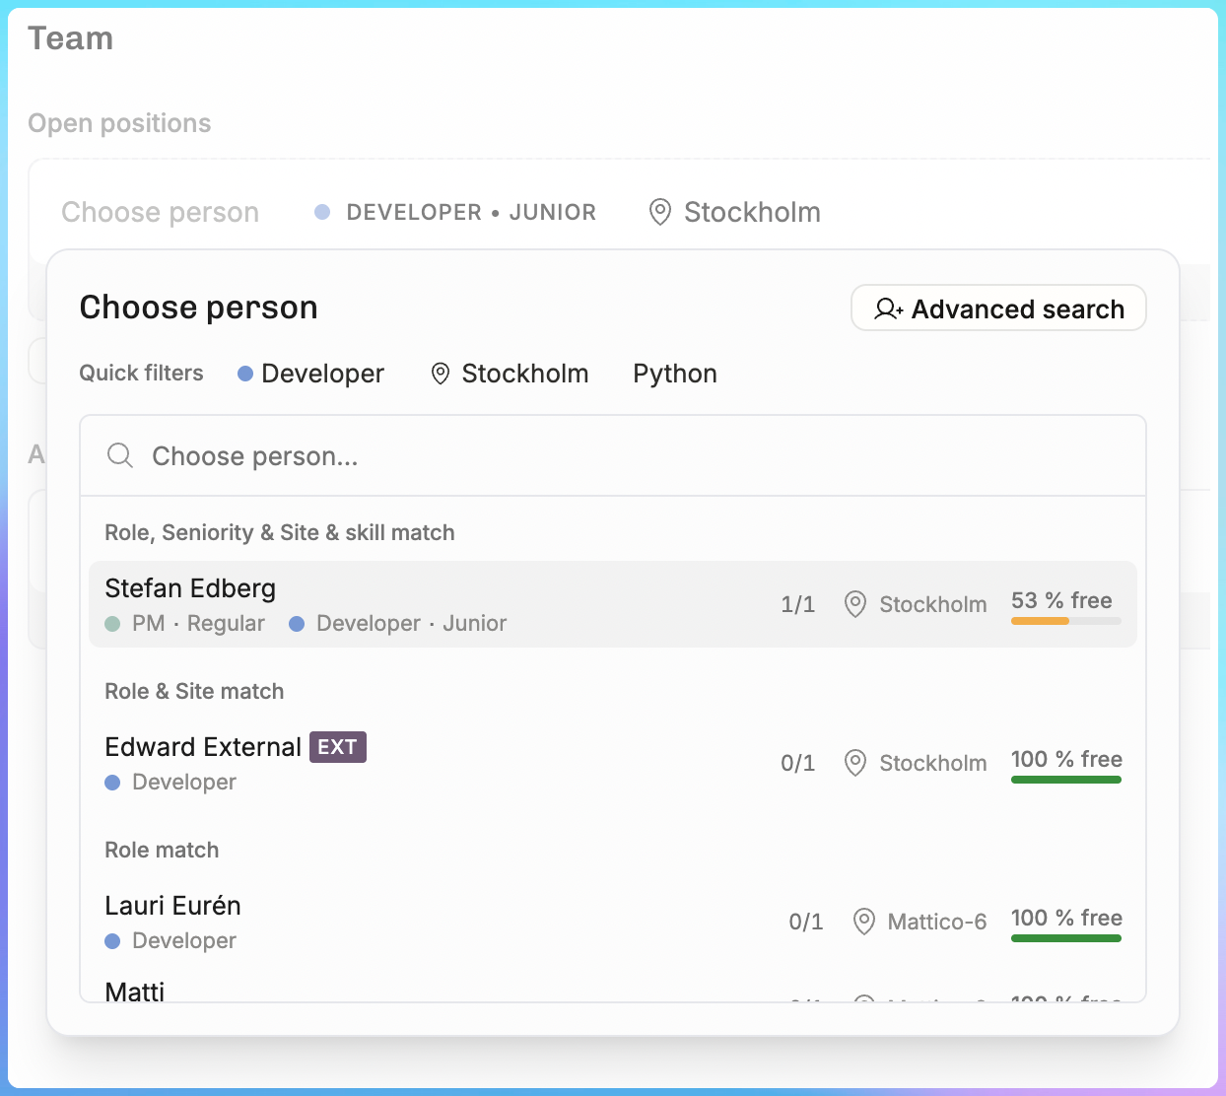Open the DEVELOPER • JUNIOR role selector
Screen dimensions: 1226x1096
point(455,212)
